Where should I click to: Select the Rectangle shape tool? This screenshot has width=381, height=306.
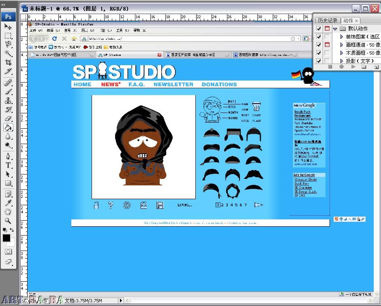[8, 183]
